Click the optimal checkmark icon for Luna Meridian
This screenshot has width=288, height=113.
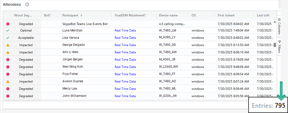coord(8,30)
